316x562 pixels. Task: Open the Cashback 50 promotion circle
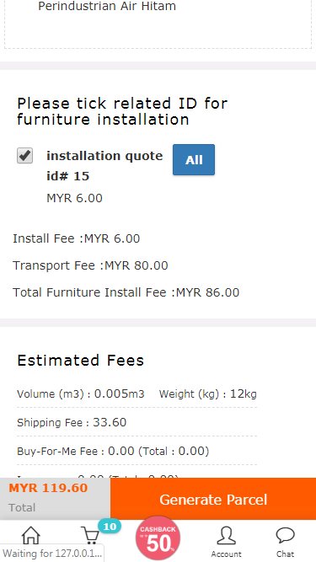[158, 538]
